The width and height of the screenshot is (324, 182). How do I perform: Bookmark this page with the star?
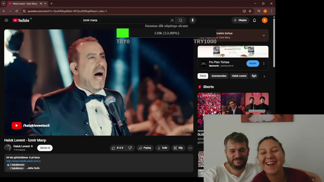point(250,11)
